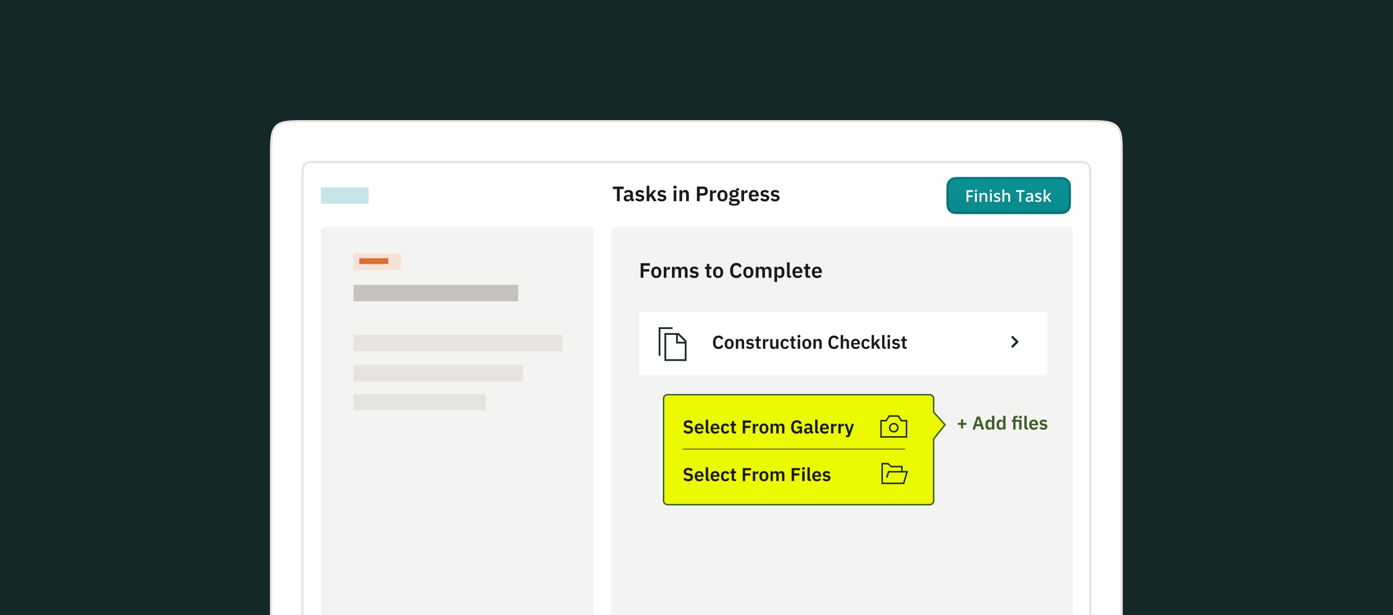The image size is (1393, 615).
Task: Click the plus sign before Add files
Action: (962, 423)
